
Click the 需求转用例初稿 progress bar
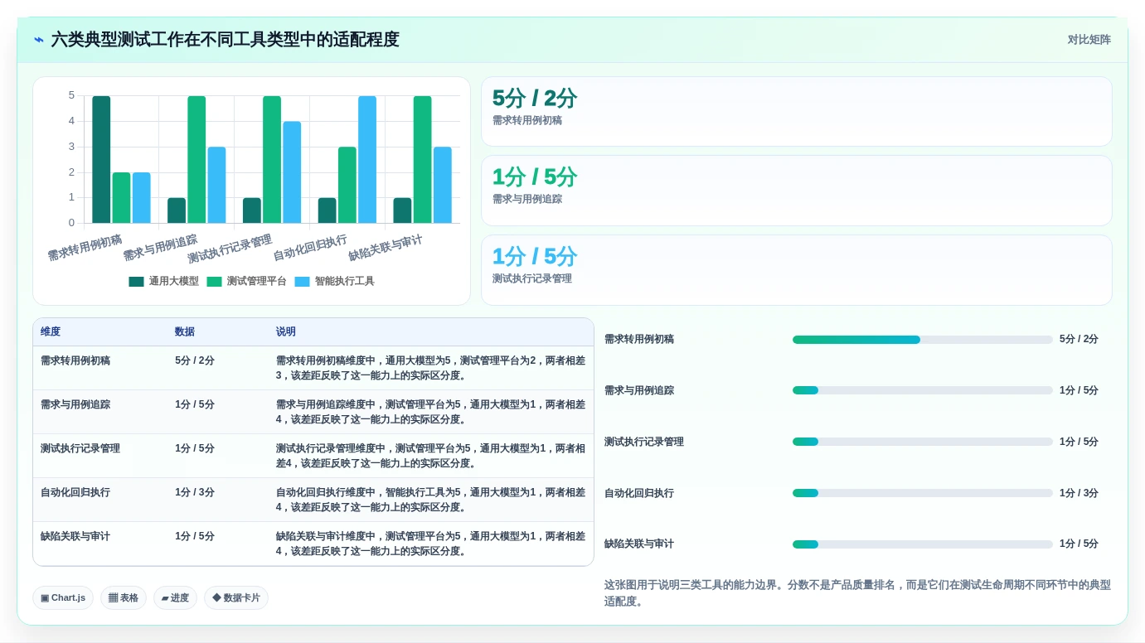922,340
